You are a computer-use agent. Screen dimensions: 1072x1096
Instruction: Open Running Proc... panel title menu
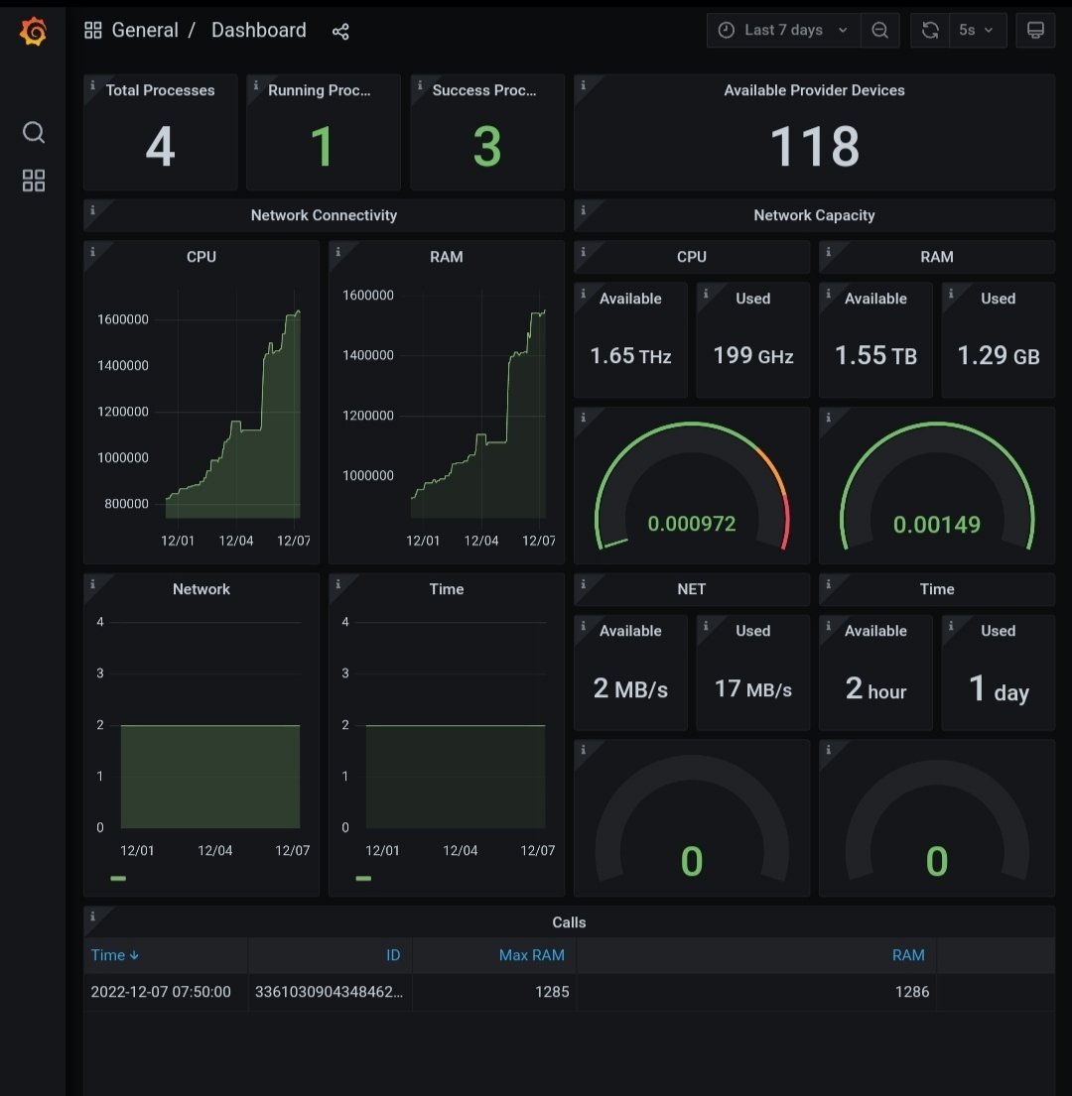319,90
